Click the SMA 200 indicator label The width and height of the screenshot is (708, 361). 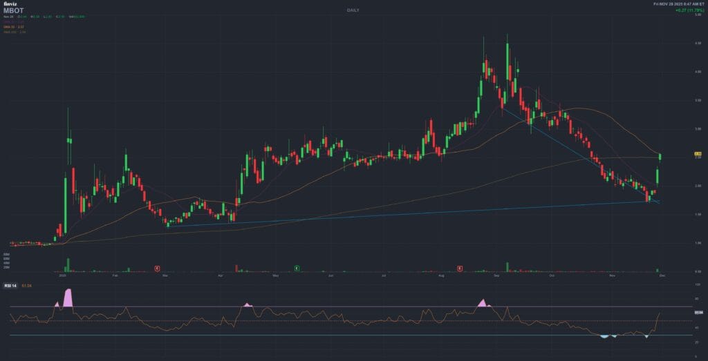[14, 31]
